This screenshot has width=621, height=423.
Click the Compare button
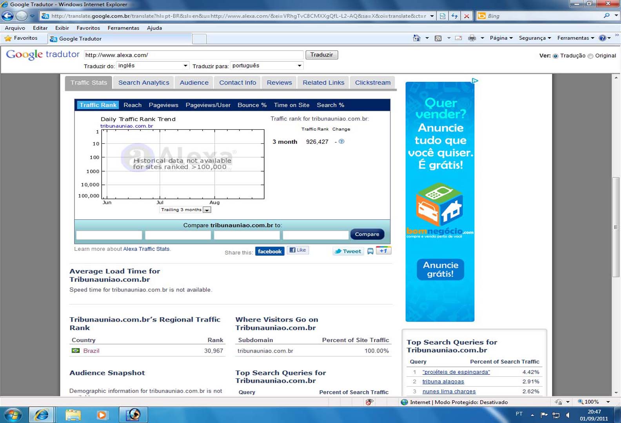pos(367,234)
